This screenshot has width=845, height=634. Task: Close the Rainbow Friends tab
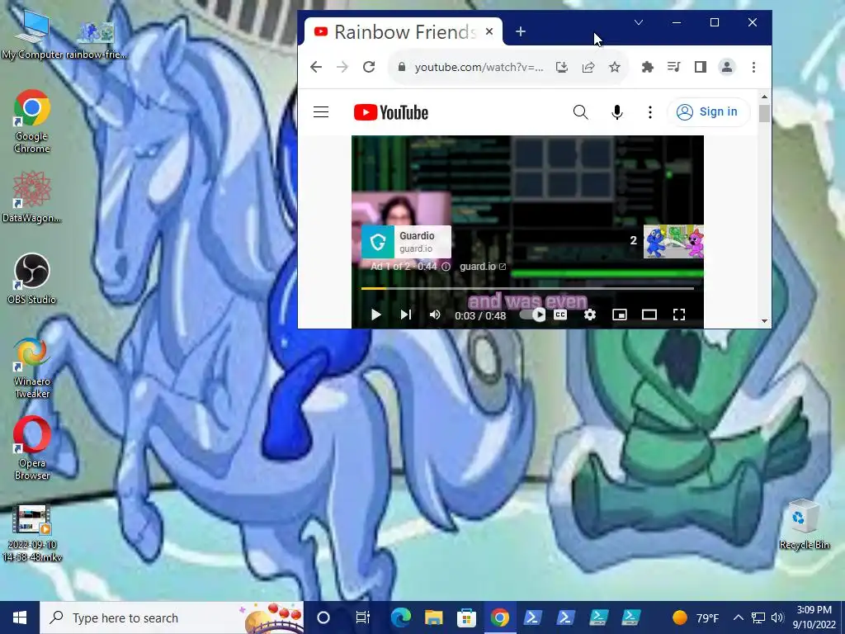click(x=489, y=32)
